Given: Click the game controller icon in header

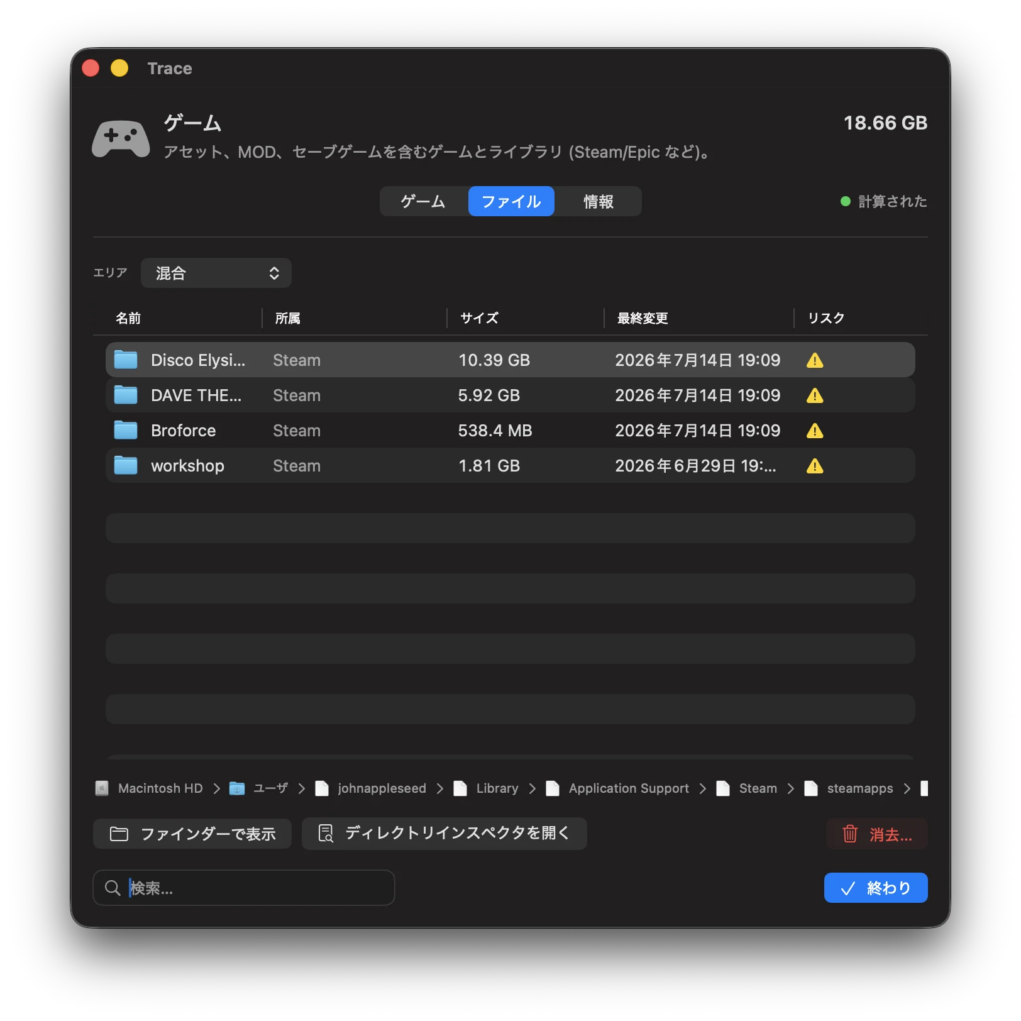Looking at the screenshot, I should 121,138.
